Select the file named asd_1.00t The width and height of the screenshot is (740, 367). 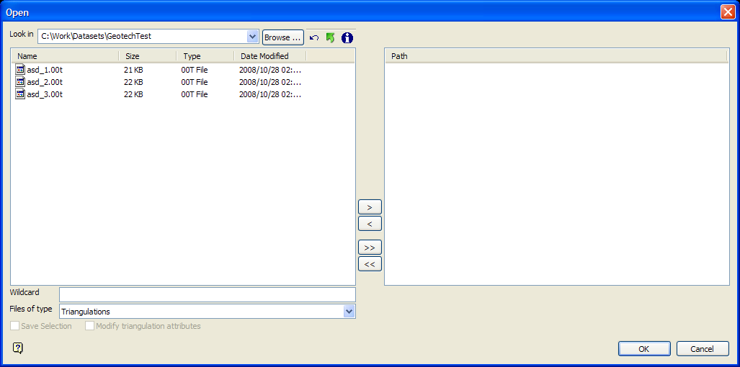pos(45,70)
